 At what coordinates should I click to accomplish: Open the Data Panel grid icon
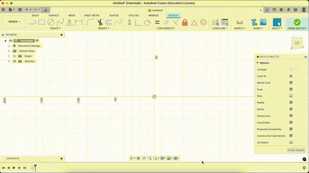point(3,9)
